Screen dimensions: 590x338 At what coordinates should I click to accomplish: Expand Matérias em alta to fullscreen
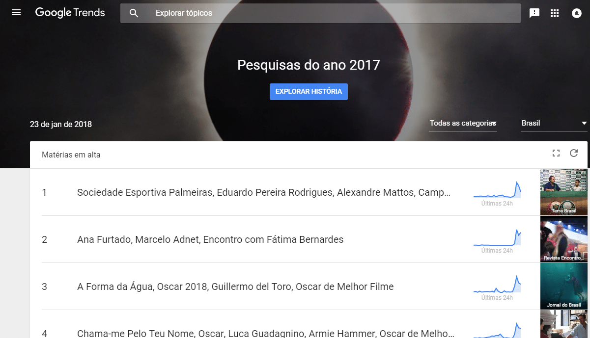click(x=556, y=153)
